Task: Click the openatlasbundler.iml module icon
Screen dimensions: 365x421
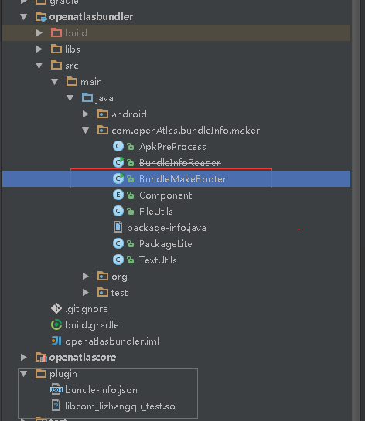Action: (x=56, y=341)
